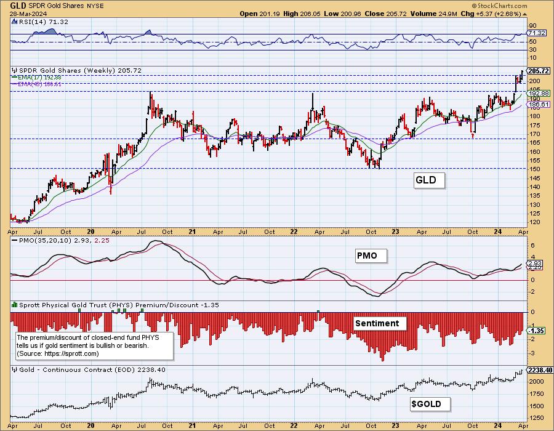Click the -1.35 sentiment value tag
This screenshot has height=431, width=554.
point(537,331)
